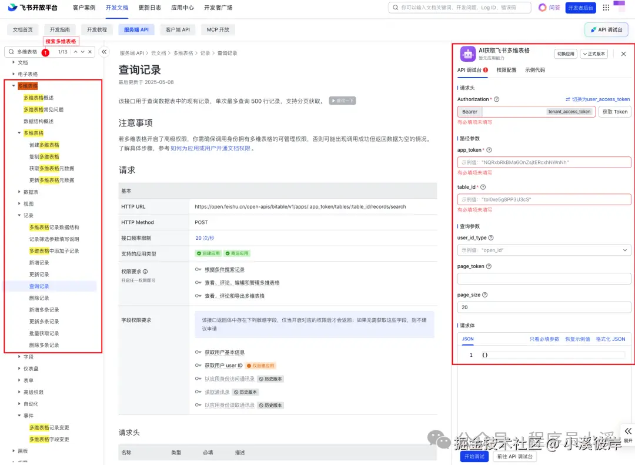The height and width of the screenshot is (465, 635).
Task: Click 云文档 in the breadcrumb
Action: (158, 53)
